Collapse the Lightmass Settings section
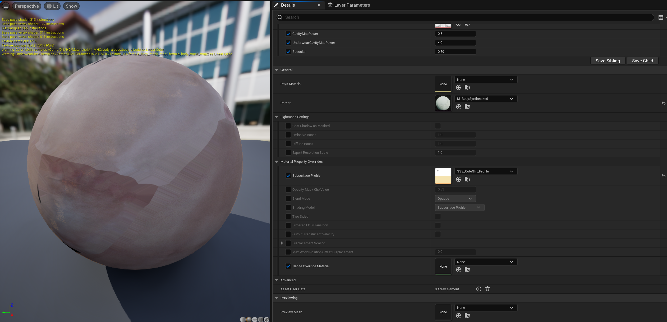This screenshot has width=667, height=322. (x=277, y=117)
